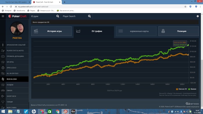Open Amazon.co.uk bookmark
203x114 pixels.
pyautogui.click(x=46, y=11)
